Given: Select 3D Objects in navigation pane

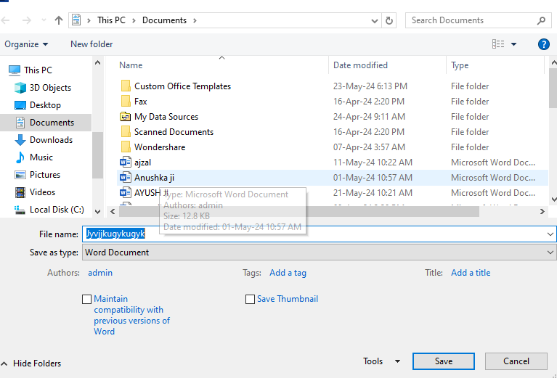Looking at the screenshot, I should (x=50, y=88).
